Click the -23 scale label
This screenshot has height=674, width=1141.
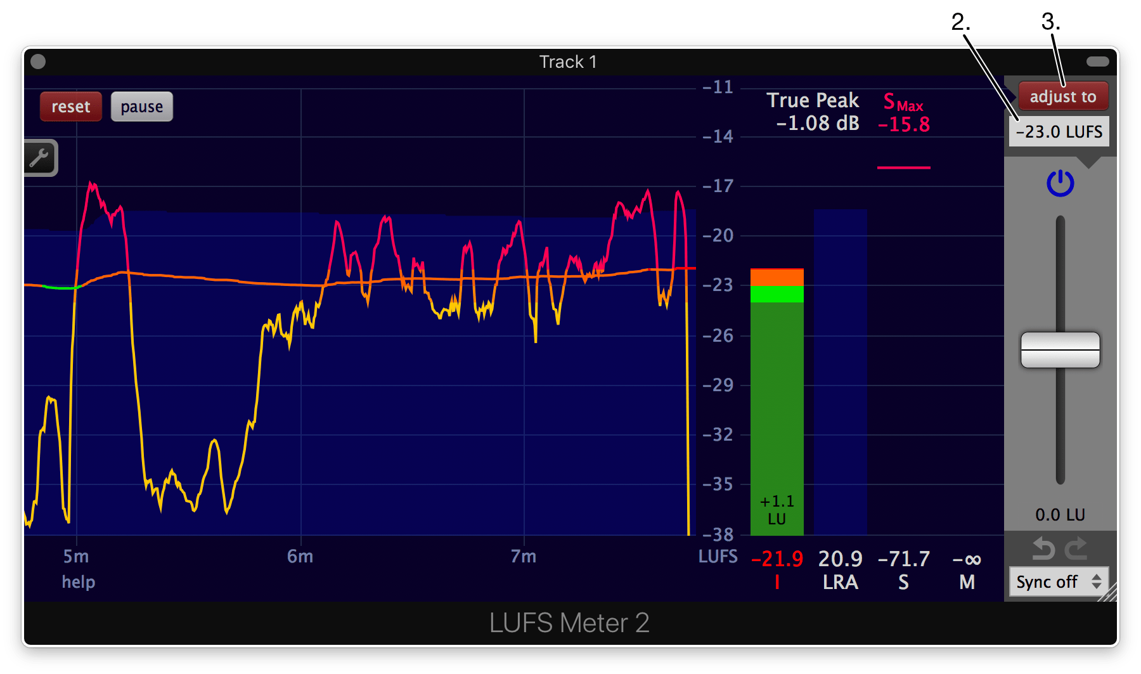click(x=718, y=285)
